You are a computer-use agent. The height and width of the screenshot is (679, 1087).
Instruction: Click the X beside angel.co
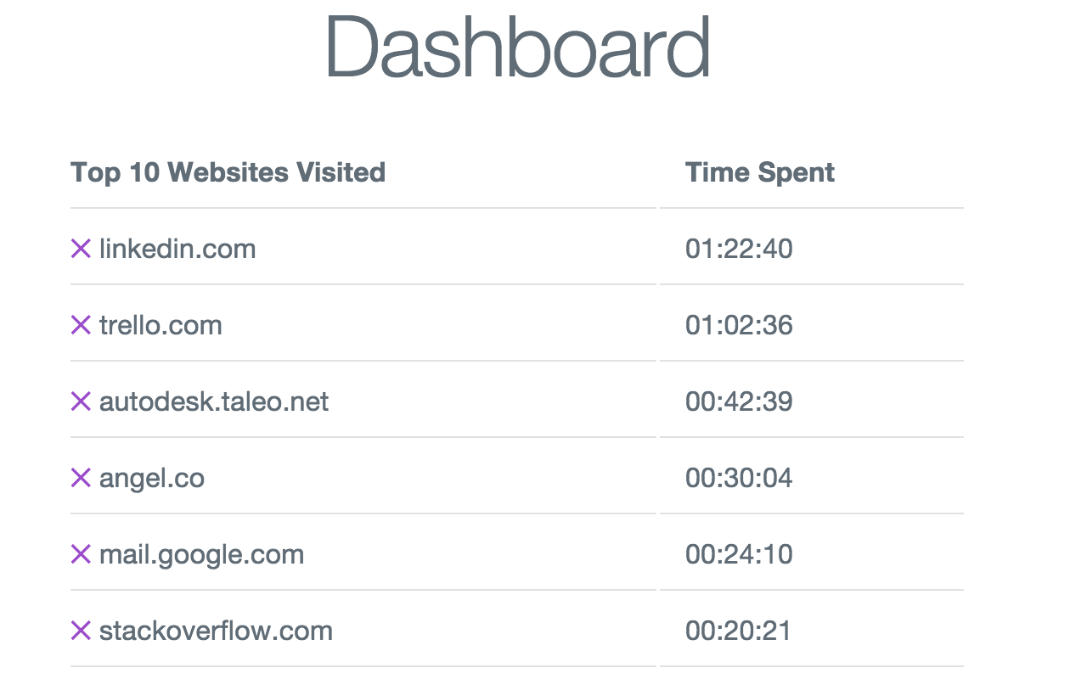[x=81, y=478]
